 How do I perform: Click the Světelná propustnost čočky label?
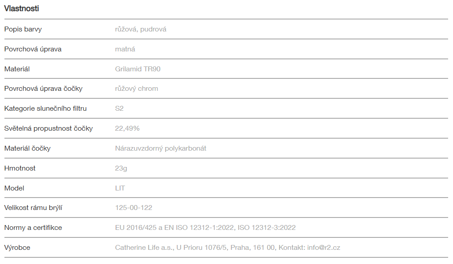(48, 128)
